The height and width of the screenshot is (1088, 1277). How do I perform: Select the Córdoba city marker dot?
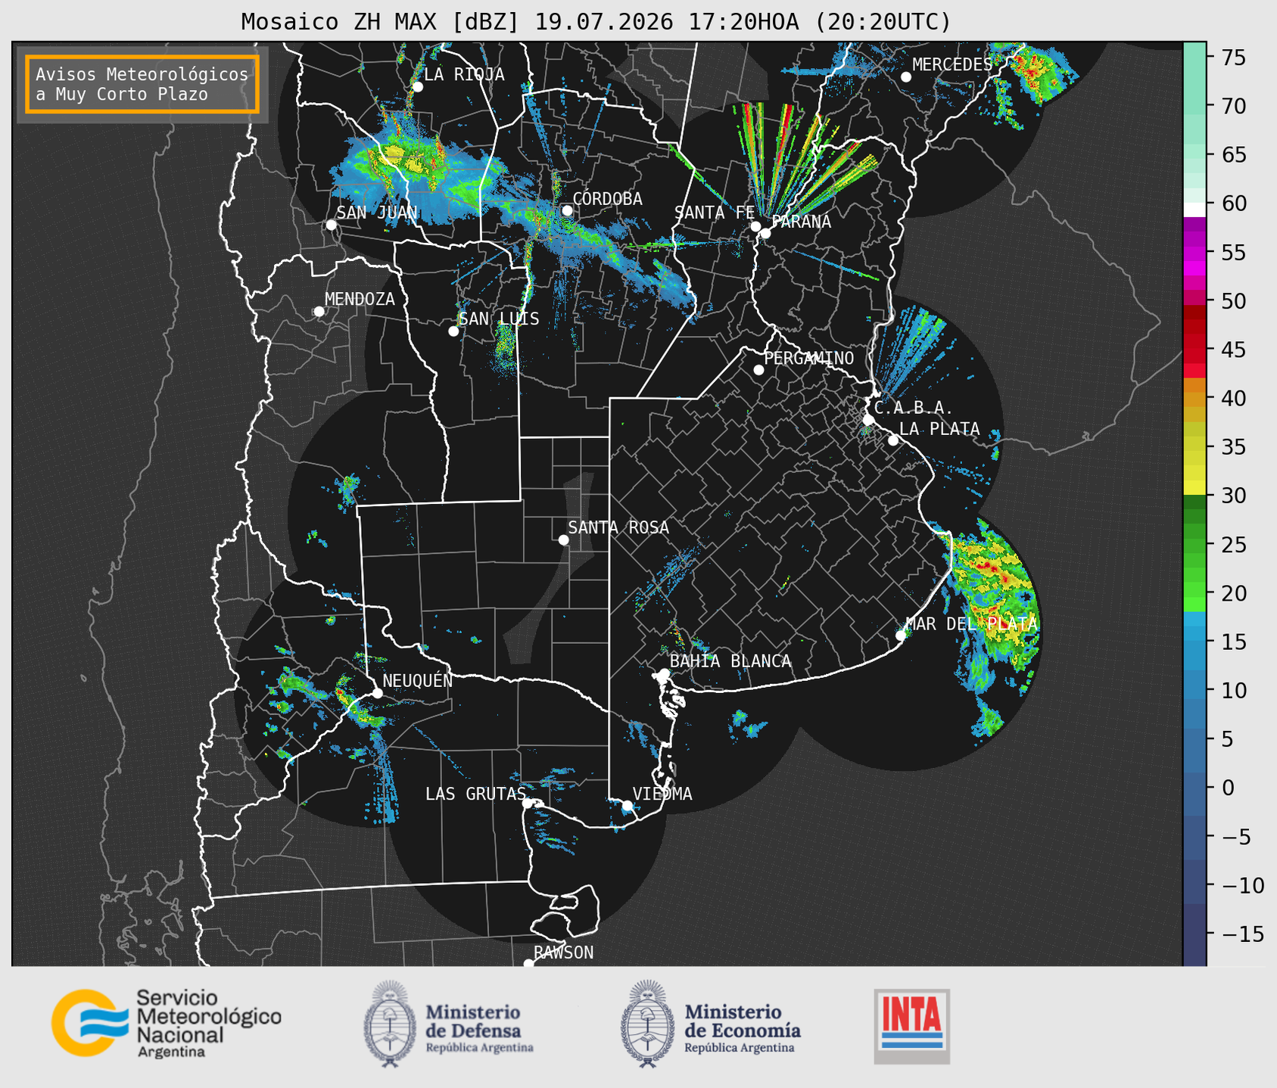pos(567,210)
